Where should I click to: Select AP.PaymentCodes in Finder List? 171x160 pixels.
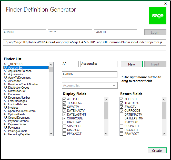click(x=26, y=124)
